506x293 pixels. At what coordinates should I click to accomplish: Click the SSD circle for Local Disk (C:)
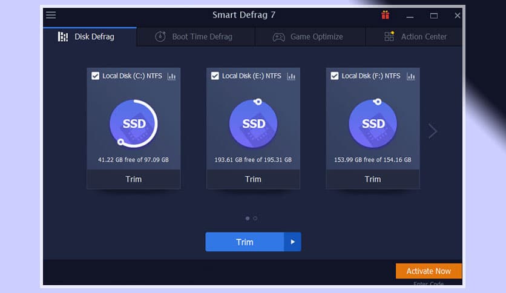point(134,123)
